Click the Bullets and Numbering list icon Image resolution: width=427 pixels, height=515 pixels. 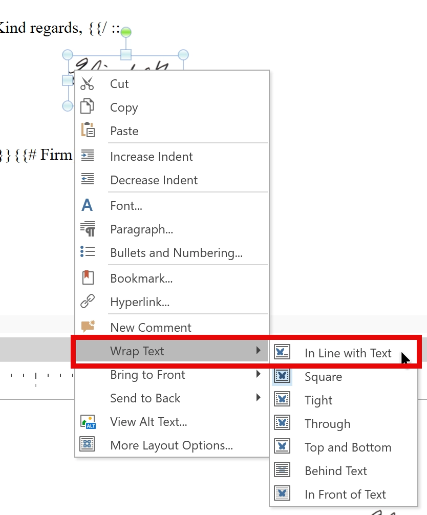point(88,252)
